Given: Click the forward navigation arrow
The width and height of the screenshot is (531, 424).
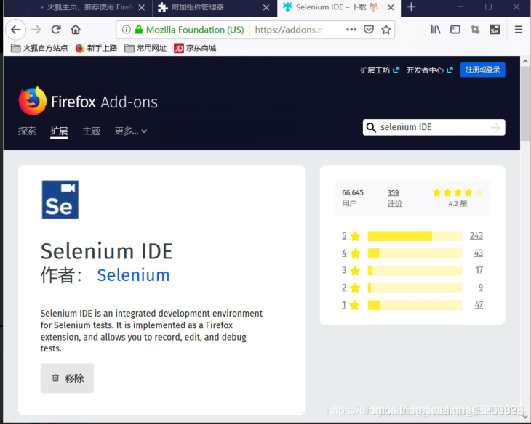Looking at the screenshot, I should [36, 30].
